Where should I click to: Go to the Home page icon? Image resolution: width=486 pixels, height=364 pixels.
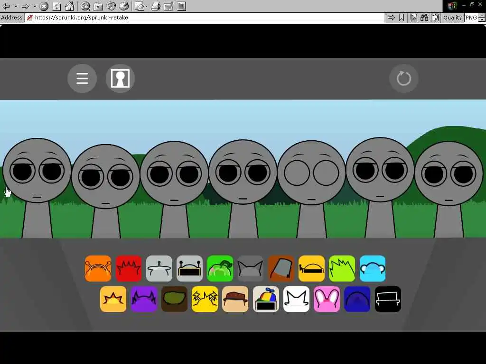[x=69, y=6]
